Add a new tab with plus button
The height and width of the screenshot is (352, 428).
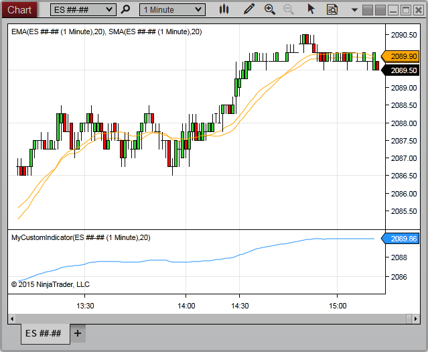[78, 333]
